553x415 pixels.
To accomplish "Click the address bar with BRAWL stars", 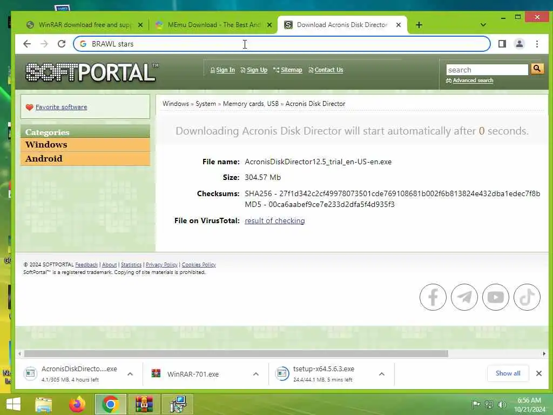I will [x=281, y=44].
